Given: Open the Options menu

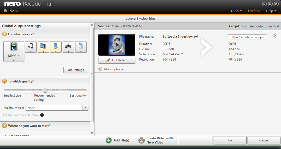Looking at the screenshot, I should click(254, 11).
